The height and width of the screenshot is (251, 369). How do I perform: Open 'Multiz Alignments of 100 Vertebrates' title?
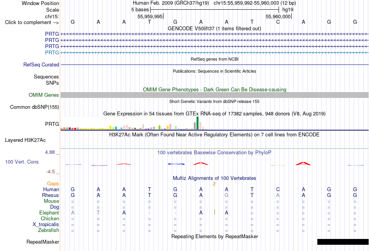214,178
